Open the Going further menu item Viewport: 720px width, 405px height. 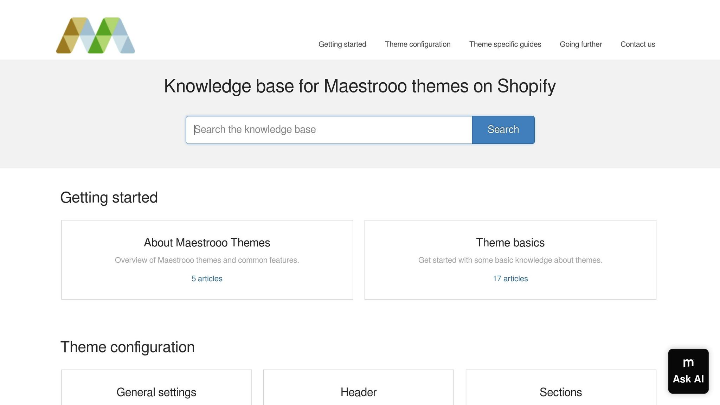point(580,44)
